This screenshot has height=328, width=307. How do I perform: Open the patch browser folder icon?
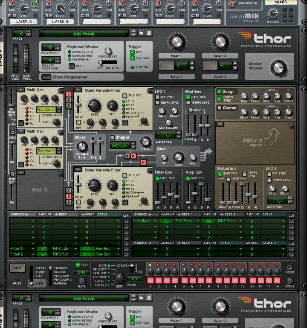[142, 33]
